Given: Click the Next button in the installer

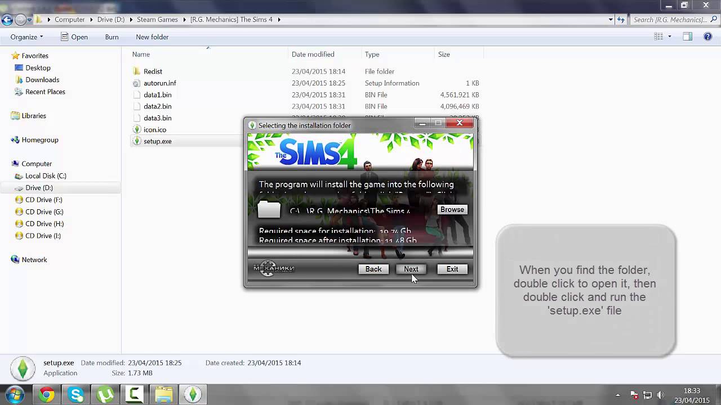Looking at the screenshot, I should pos(411,269).
